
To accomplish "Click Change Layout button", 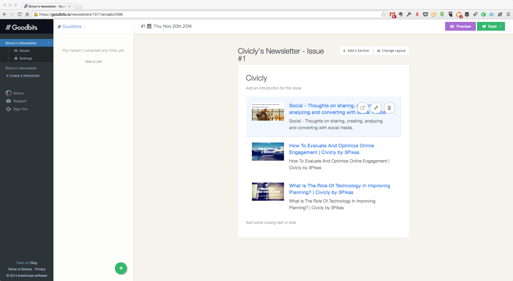I will (391, 51).
